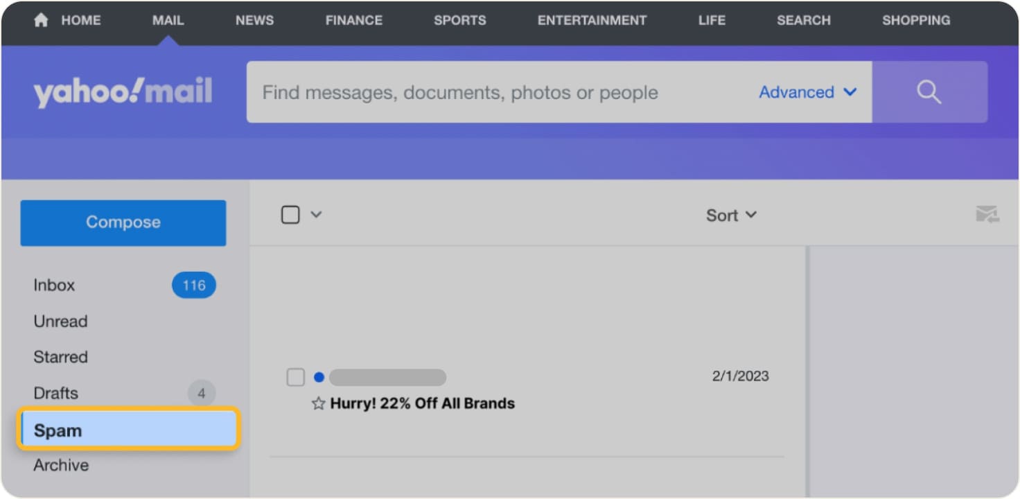
Task: Open the 'Hurry! 22% Off All Brands' email
Action: pyautogui.click(x=421, y=403)
